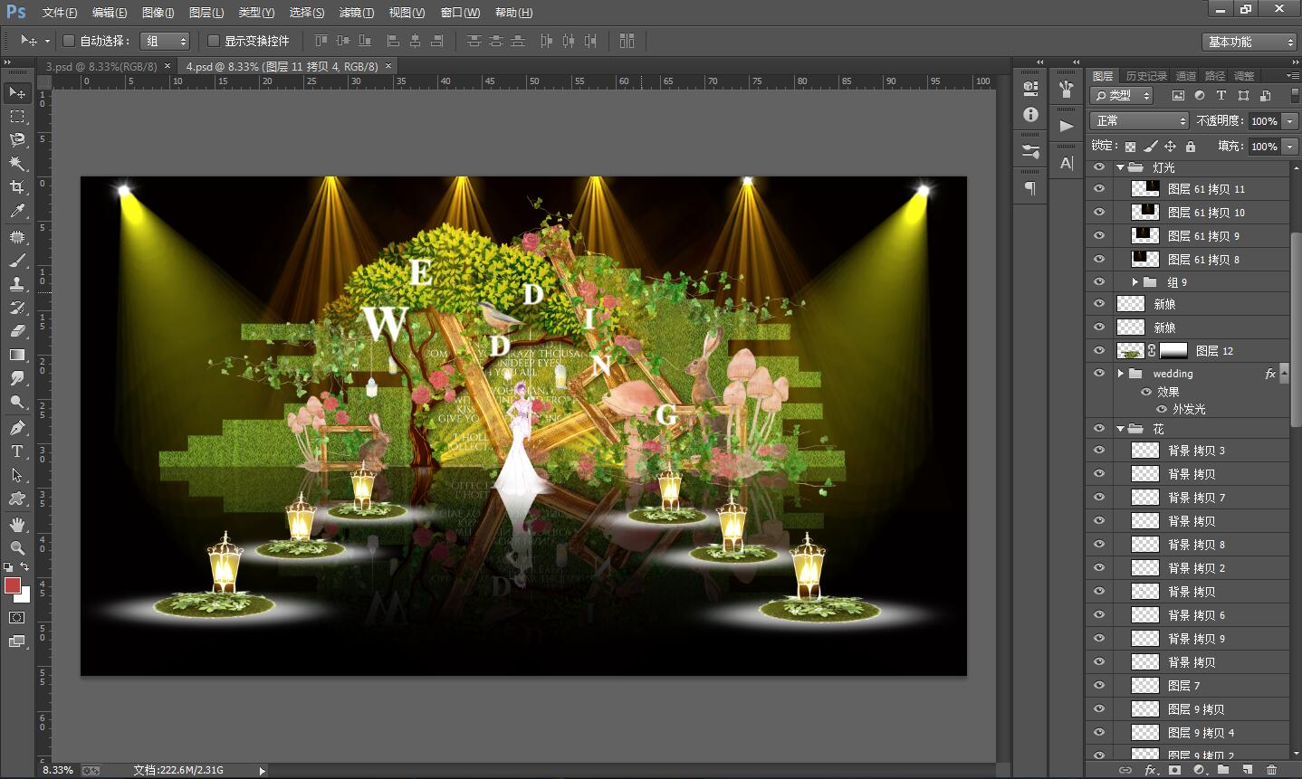This screenshot has width=1302, height=779.
Task: Click the zoom percentage field 8.33%
Action: [x=58, y=770]
